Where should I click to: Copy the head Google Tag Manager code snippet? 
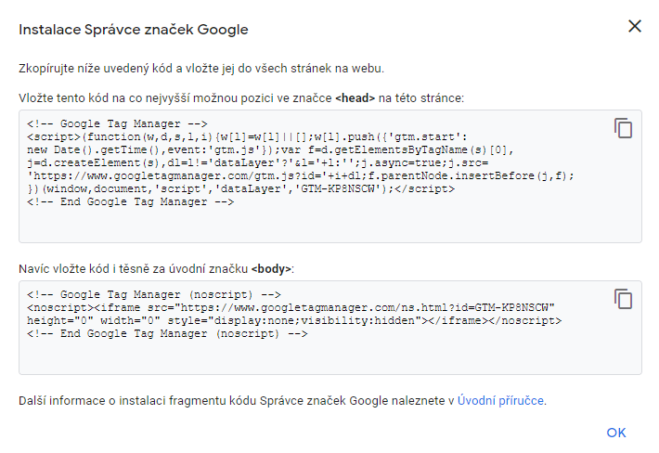(624, 128)
